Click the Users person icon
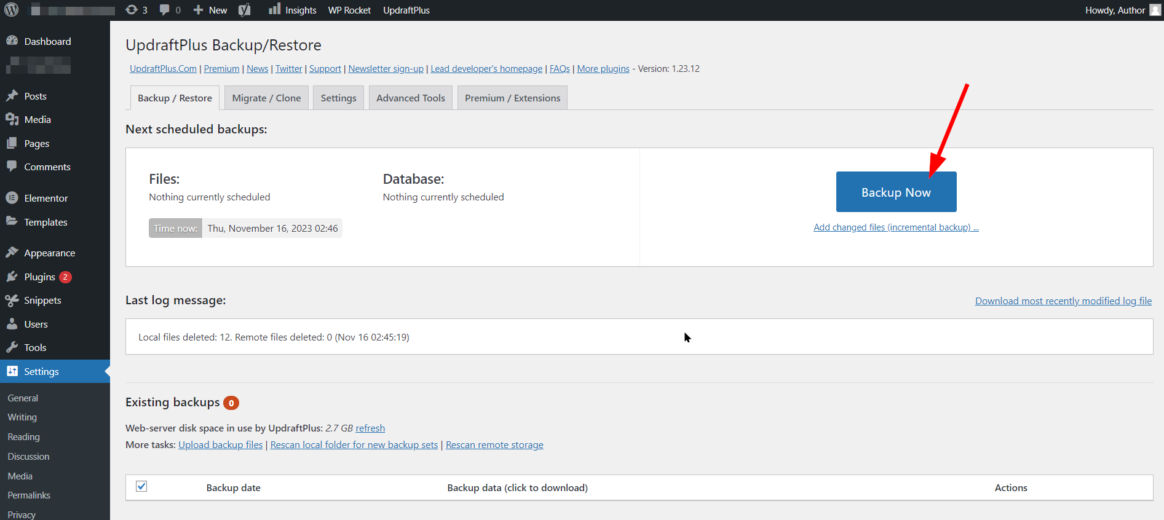1164x520 pixels. click(x=12, y=324)
